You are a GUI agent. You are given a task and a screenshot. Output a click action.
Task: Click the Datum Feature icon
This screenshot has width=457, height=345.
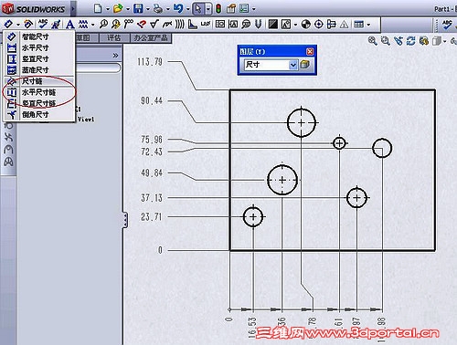233,24
